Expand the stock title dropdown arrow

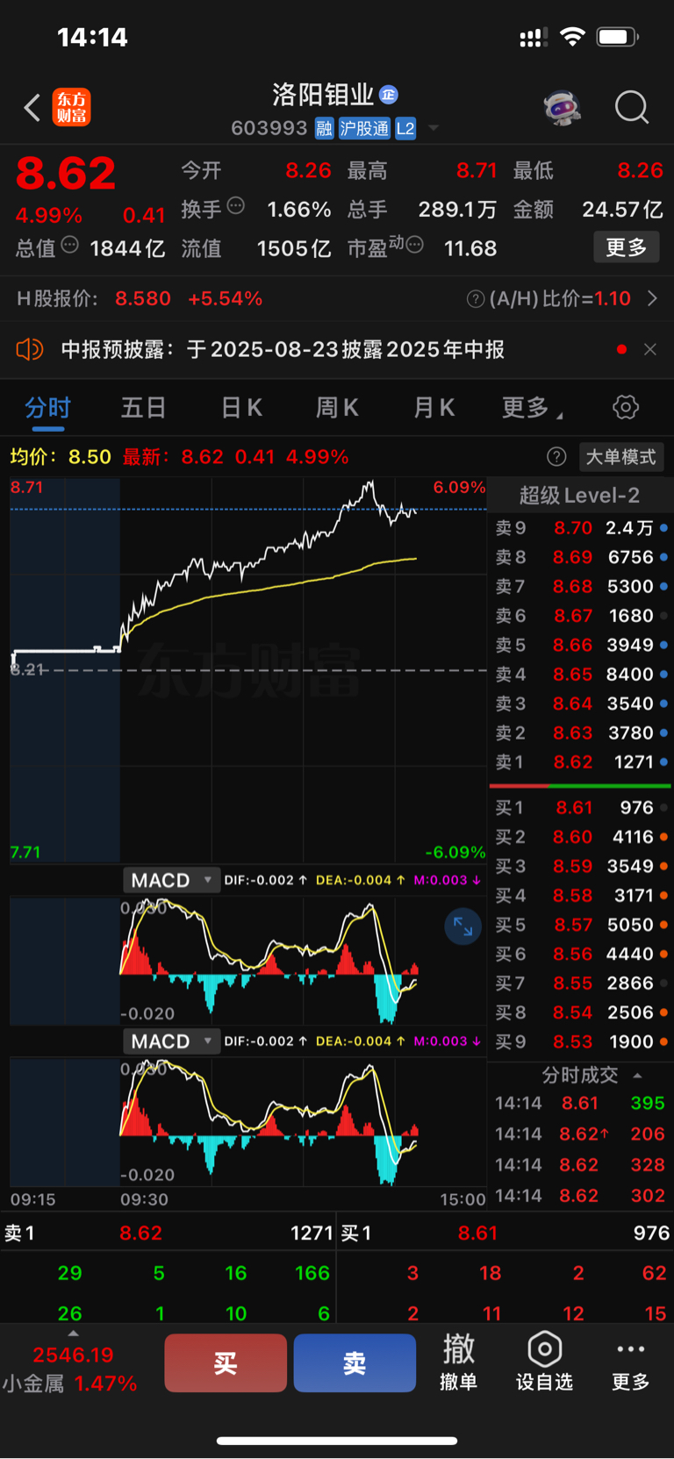pyautogui.click(x=433, y=129)
